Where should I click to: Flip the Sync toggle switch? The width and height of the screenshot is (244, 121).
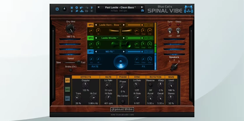(x=170, y=30)
